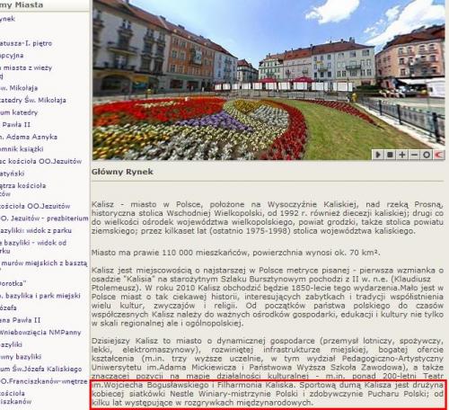The image size is (449, 410).
Task: Select 'O. Jezuitów - prezbiterium' in the sidebar
Action: [44, 218]
